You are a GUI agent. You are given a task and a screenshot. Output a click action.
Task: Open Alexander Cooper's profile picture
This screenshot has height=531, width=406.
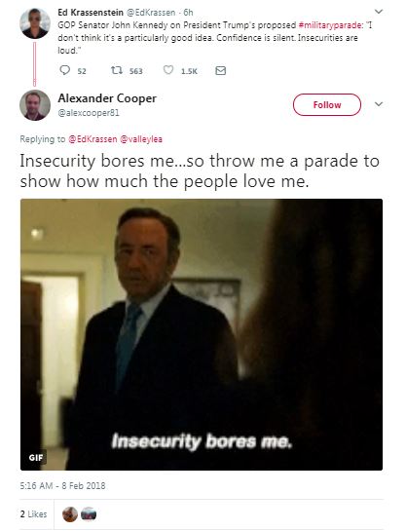coord(35,105)
